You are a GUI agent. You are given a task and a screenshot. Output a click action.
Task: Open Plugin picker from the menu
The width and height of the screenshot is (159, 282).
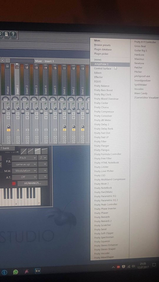coord(101,54)
